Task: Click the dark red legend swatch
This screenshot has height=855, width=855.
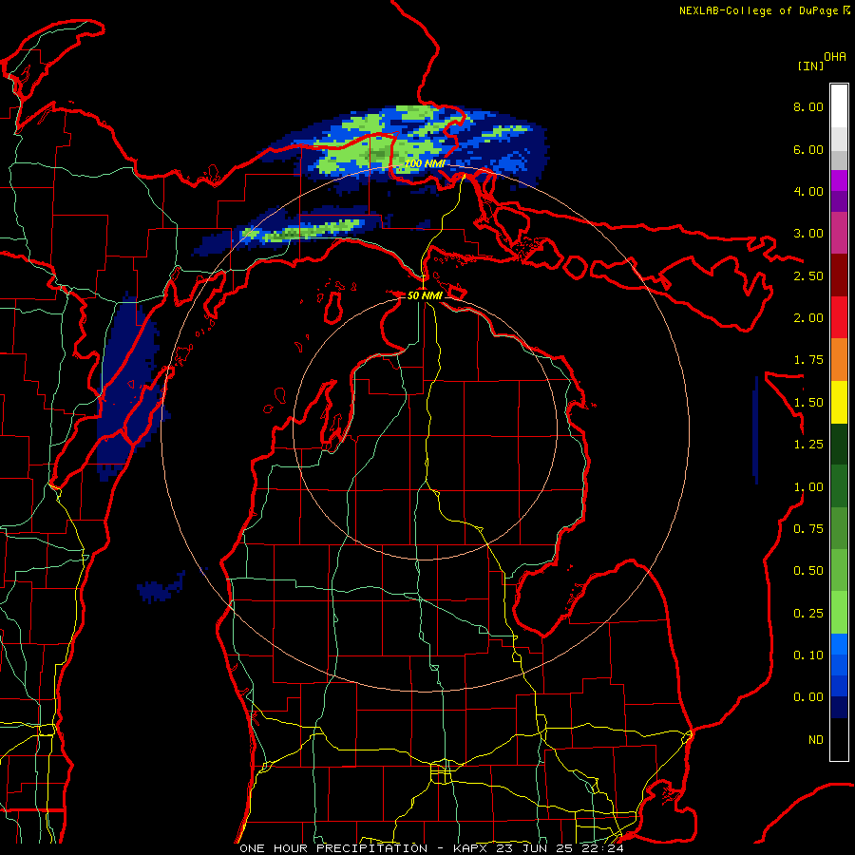Action: coord(839,275)
